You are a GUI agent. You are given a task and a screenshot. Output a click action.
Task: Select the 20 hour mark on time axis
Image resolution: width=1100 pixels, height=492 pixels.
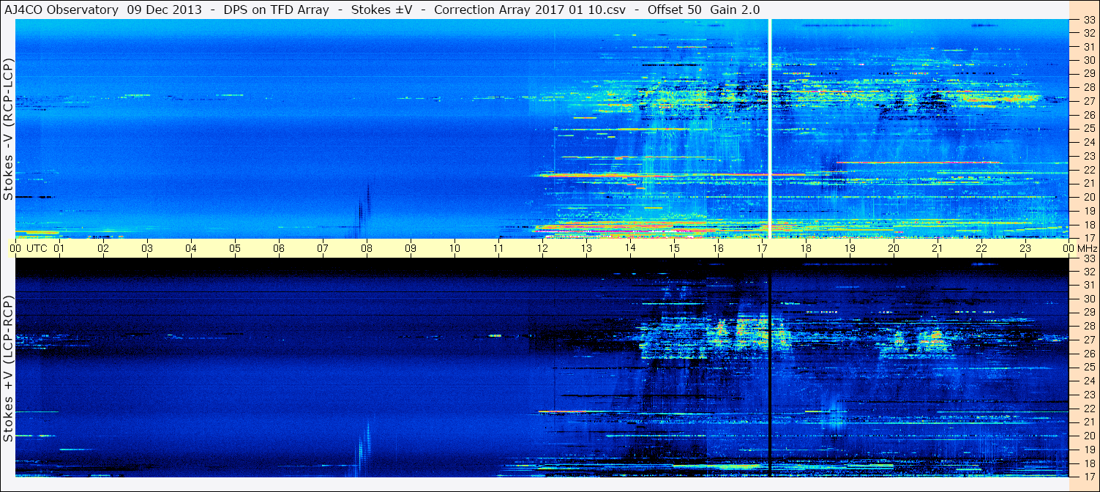894,248
